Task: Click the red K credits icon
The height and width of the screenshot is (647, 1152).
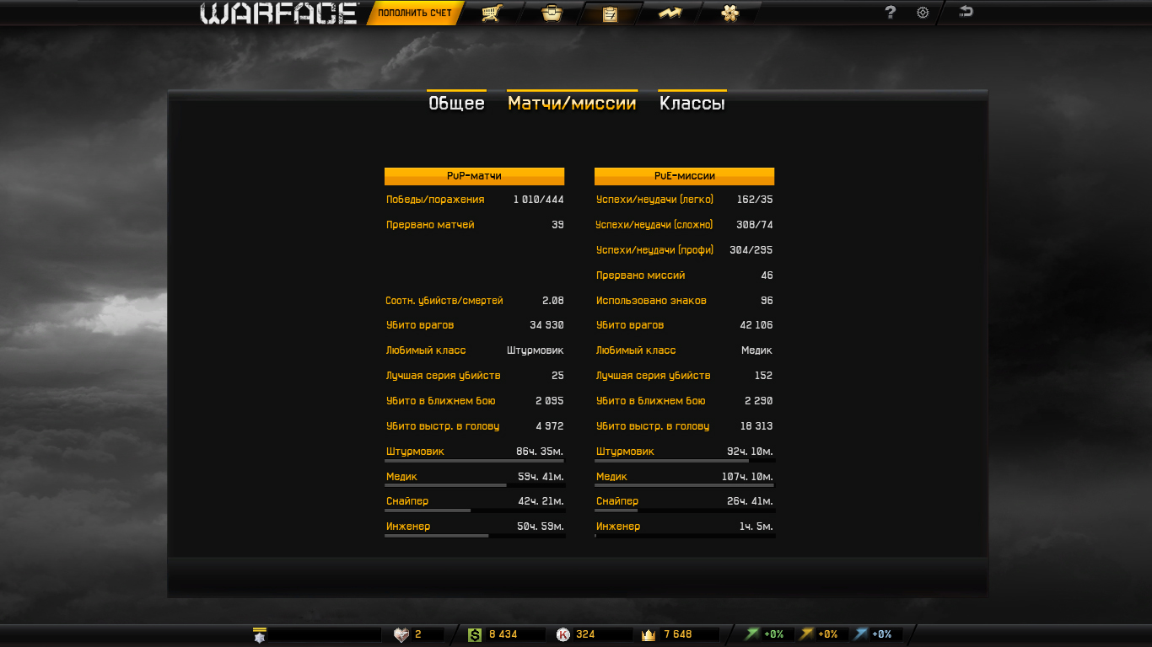Action: (x=563, y=634)
